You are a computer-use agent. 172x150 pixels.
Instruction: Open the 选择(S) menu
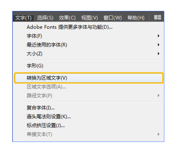pyautogui.click(x=45, y=18)
